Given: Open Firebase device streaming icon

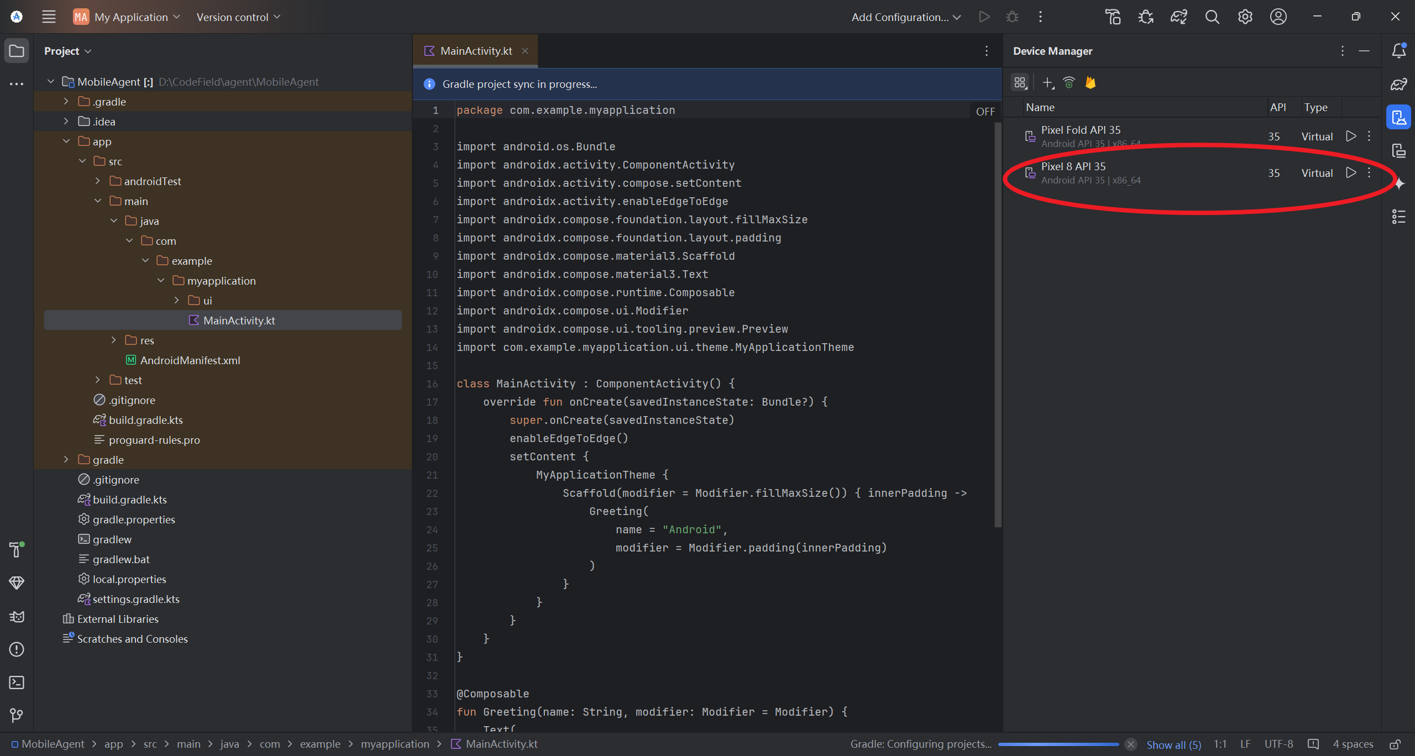Looking at the screenshot, I should point(1091,83).
